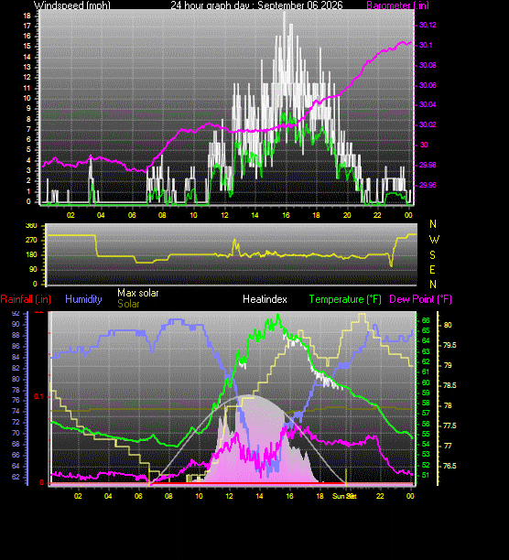Click dew point axis value 79
This screenshot has width=509, height=560.
(448, 365)
